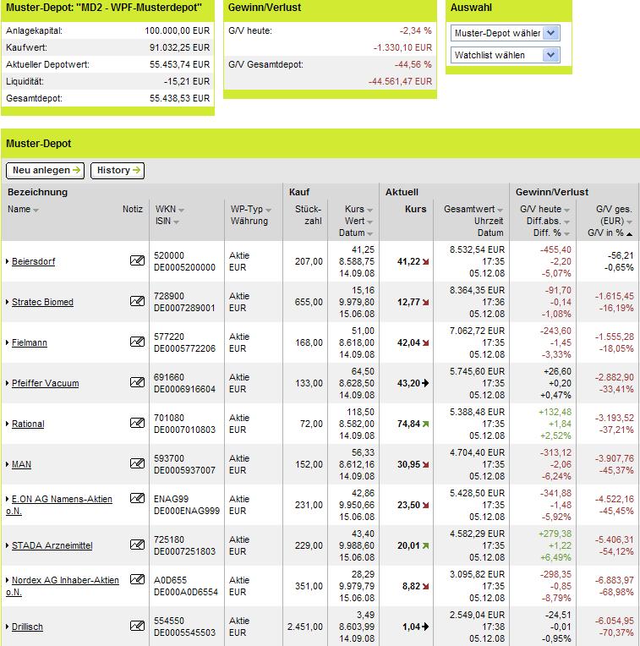This screenshot has width=640, height=646.
Task: Open the note icon for Fielmann
Action: 137,342
